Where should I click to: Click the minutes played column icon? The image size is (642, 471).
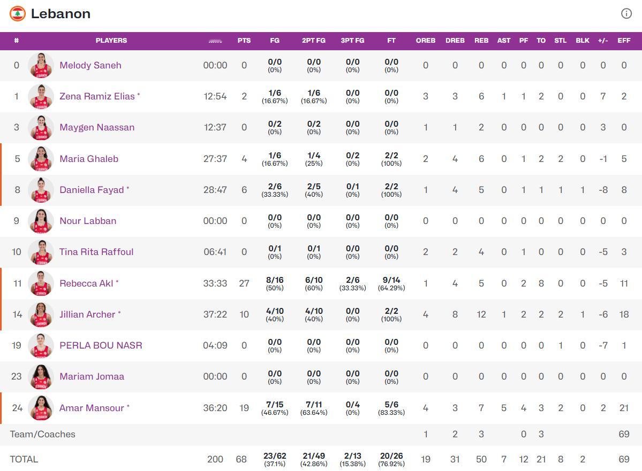(x=215, y=41)
